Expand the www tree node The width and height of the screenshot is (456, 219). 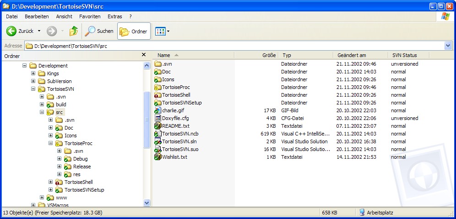(42, 198)
